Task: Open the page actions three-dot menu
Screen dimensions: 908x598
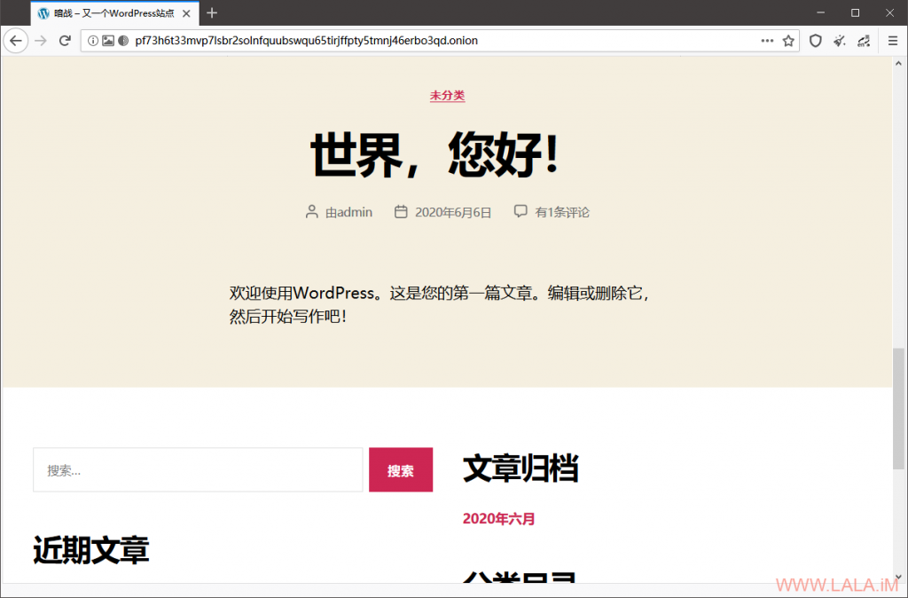Action: (767, 41)
